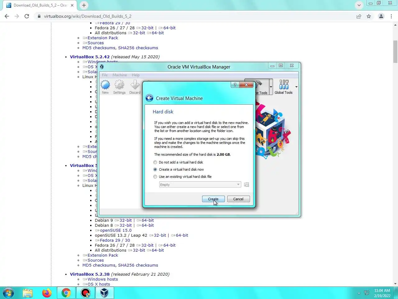Image resolution: width=398 pixels, height=299 pixels.
Task: Click Chrome's forward navigation arrow
Action: click(x=17, y=16)
